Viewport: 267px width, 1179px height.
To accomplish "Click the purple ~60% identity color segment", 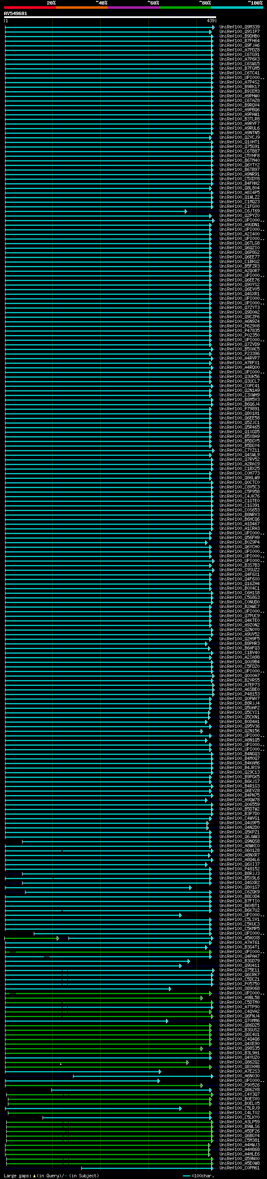I will [x=134, y=8].
